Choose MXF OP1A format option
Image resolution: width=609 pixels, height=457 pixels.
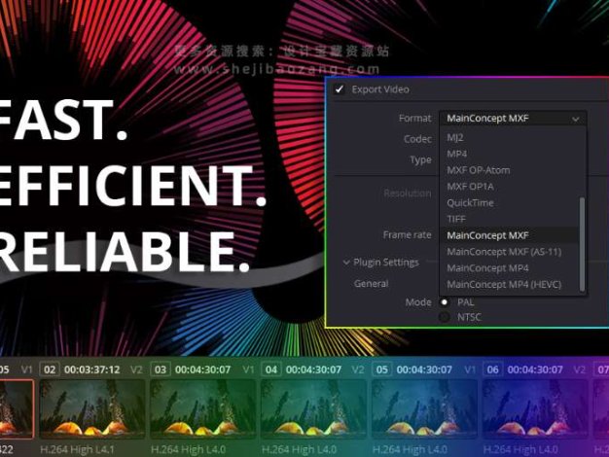tap(470, 187)
